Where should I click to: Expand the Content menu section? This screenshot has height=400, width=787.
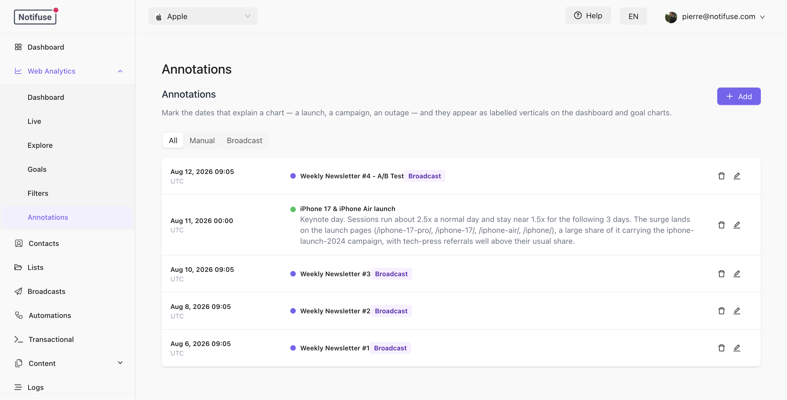point(120,363)
